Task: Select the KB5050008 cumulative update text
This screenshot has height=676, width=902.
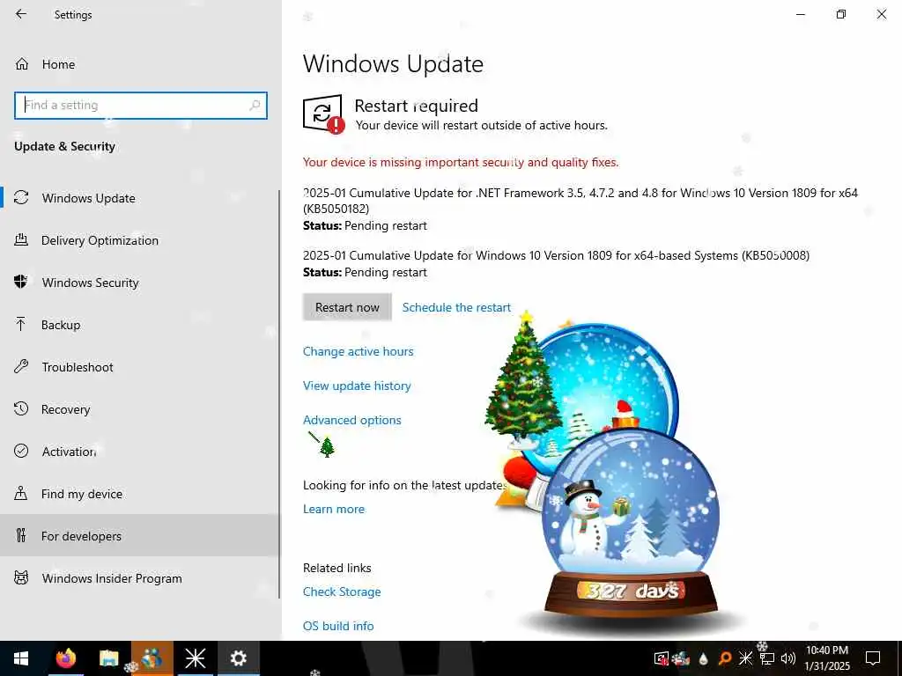Action: click(x=557, y=255)
